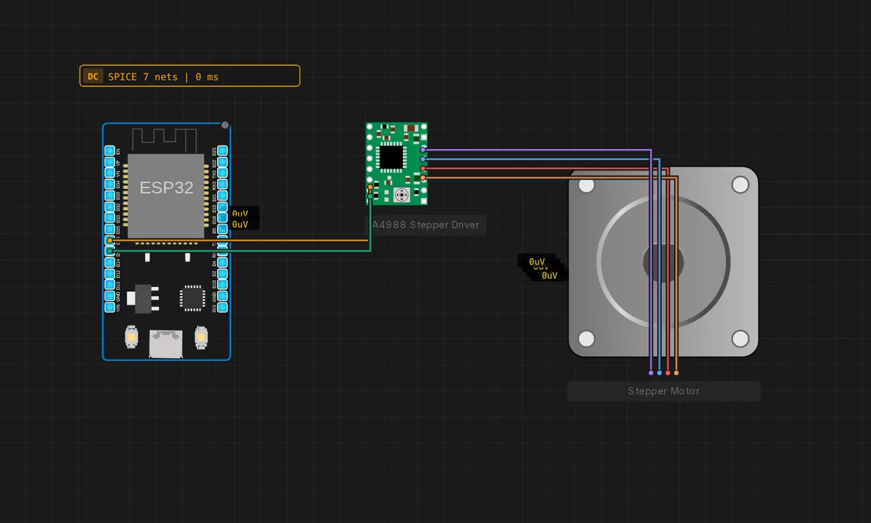Click the purple wire terminal below stepper motor
The width and height of the screenshot is (871, 523).
coord(650,373)
